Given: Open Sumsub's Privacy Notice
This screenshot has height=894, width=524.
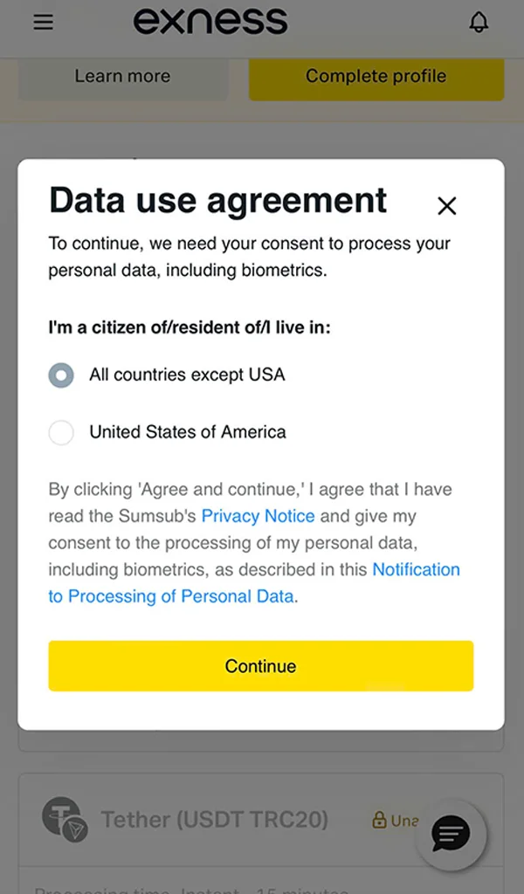Looking at the screenshot, I should tap(258, 516).
